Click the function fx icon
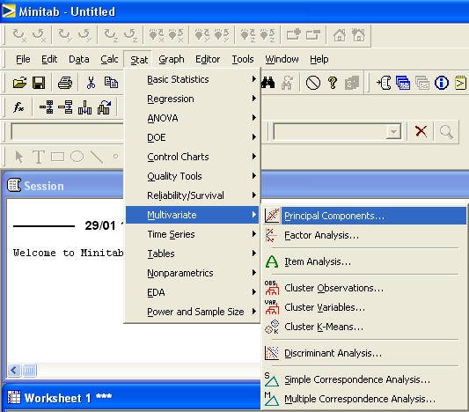469x412 pixels. point(18,107)
